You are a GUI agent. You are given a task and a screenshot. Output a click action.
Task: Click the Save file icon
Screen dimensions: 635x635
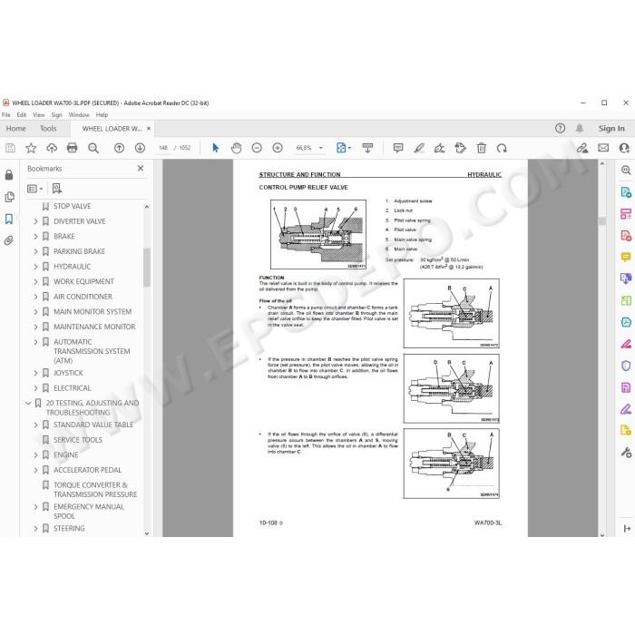coord(10,148)
